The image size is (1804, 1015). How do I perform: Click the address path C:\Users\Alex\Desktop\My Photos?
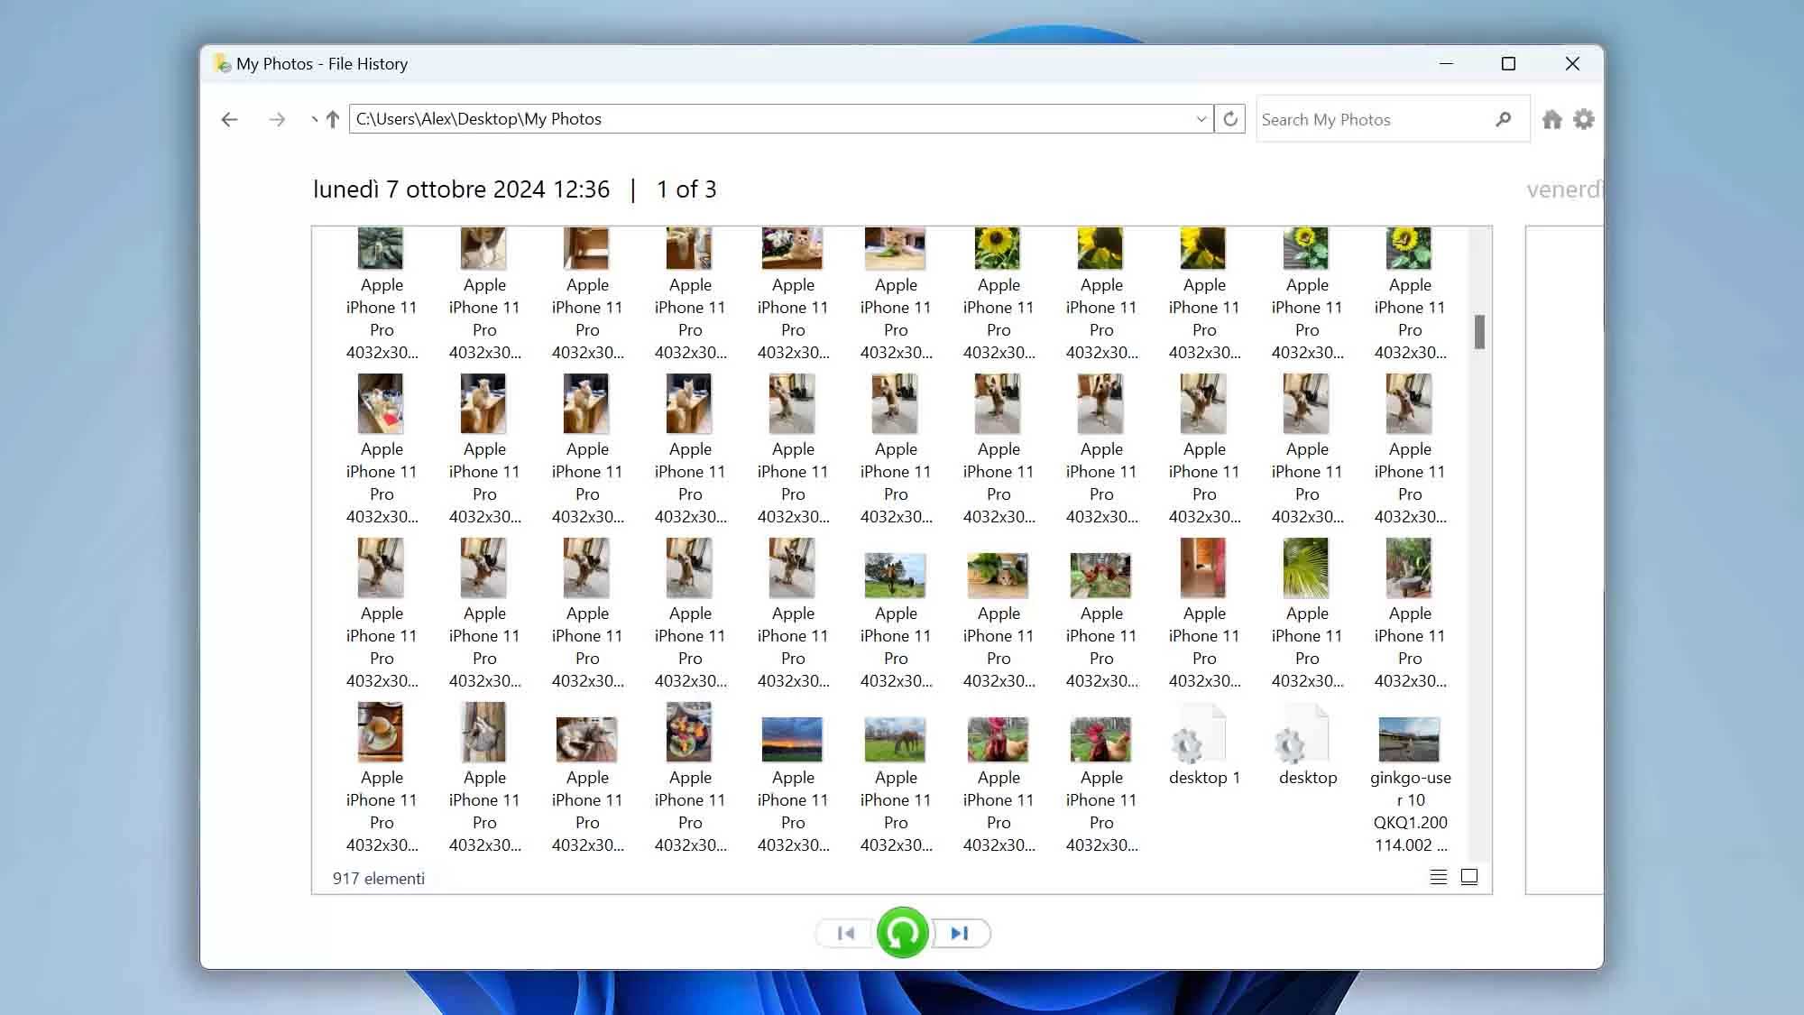[478, 119]
